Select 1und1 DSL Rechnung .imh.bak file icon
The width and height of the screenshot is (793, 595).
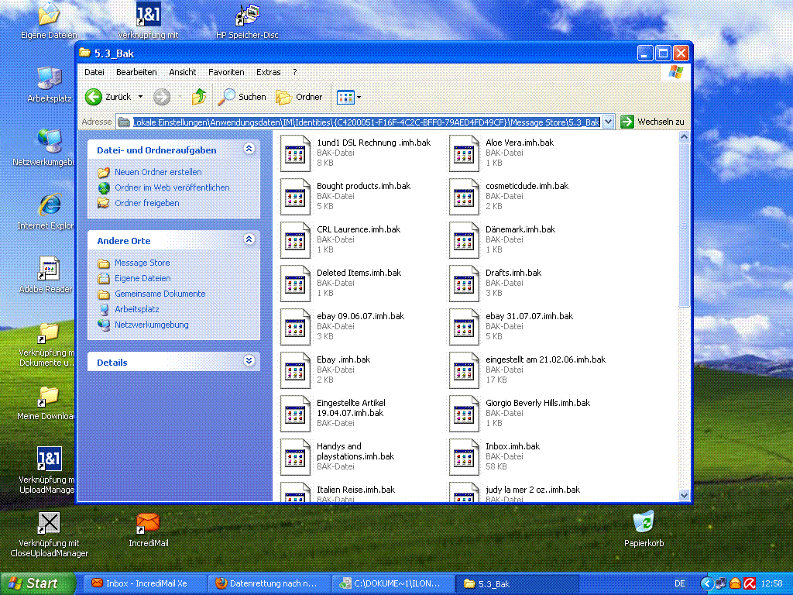click(x=295, y=153)
